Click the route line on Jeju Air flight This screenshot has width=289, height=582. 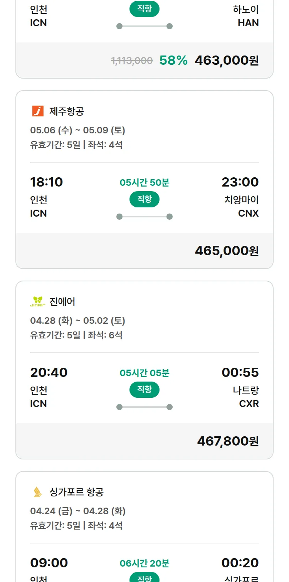pyautogui.click(x=144, y=217)
